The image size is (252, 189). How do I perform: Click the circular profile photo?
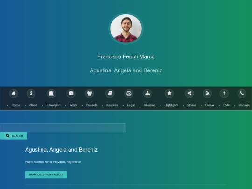click(126, 28)
